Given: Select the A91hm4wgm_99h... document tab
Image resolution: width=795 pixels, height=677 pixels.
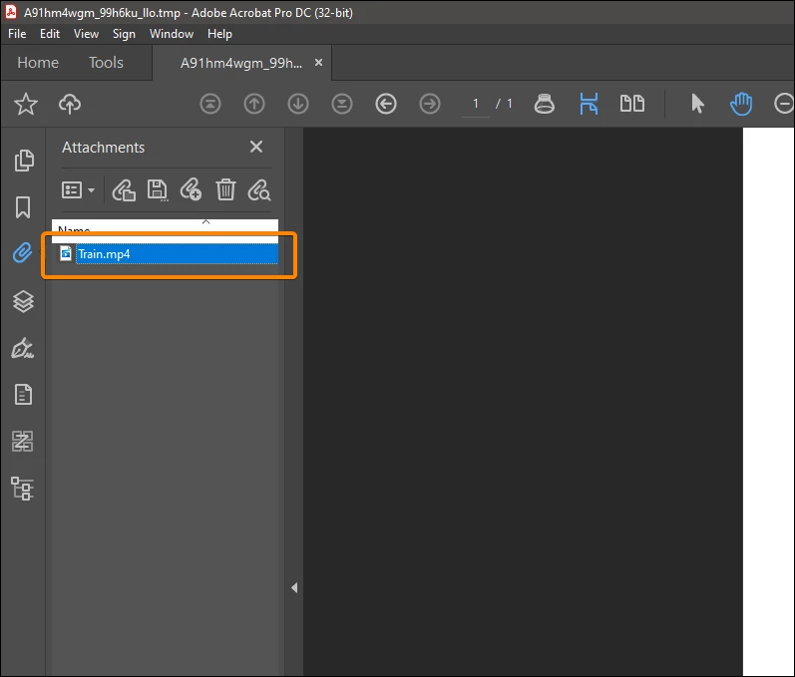Looking at the screenshot, I should tap(241, 63).
